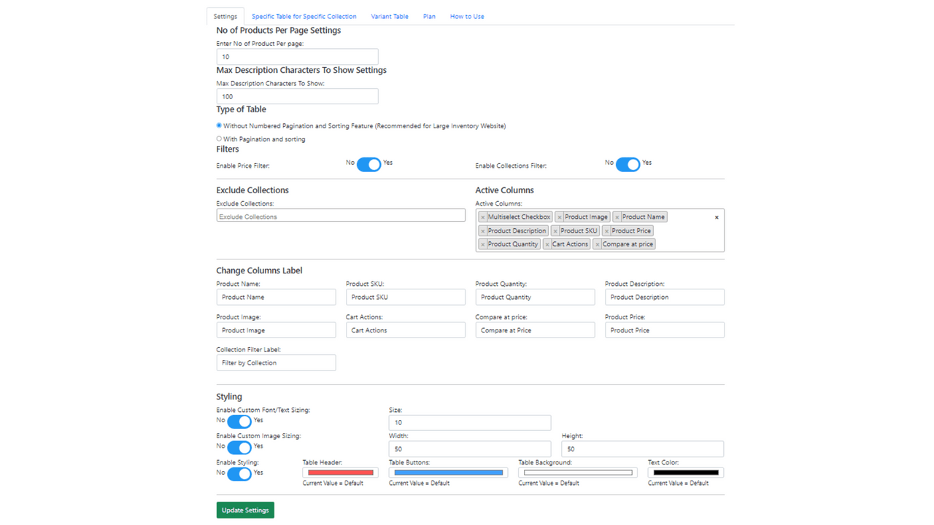Image resolution: width=934 pixels, height=525 pixels.
Task: Edit the Product SKU label field
Action: [x=406, y=297]
